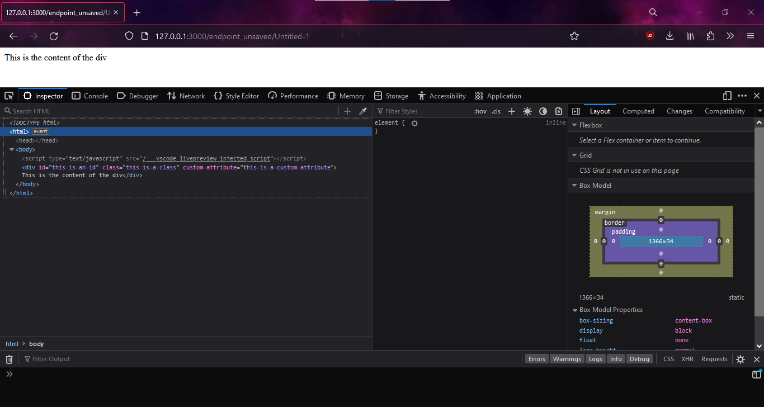Switch to the Debugger tab
The image size is (764, 407).
click(x=138, y=96)
